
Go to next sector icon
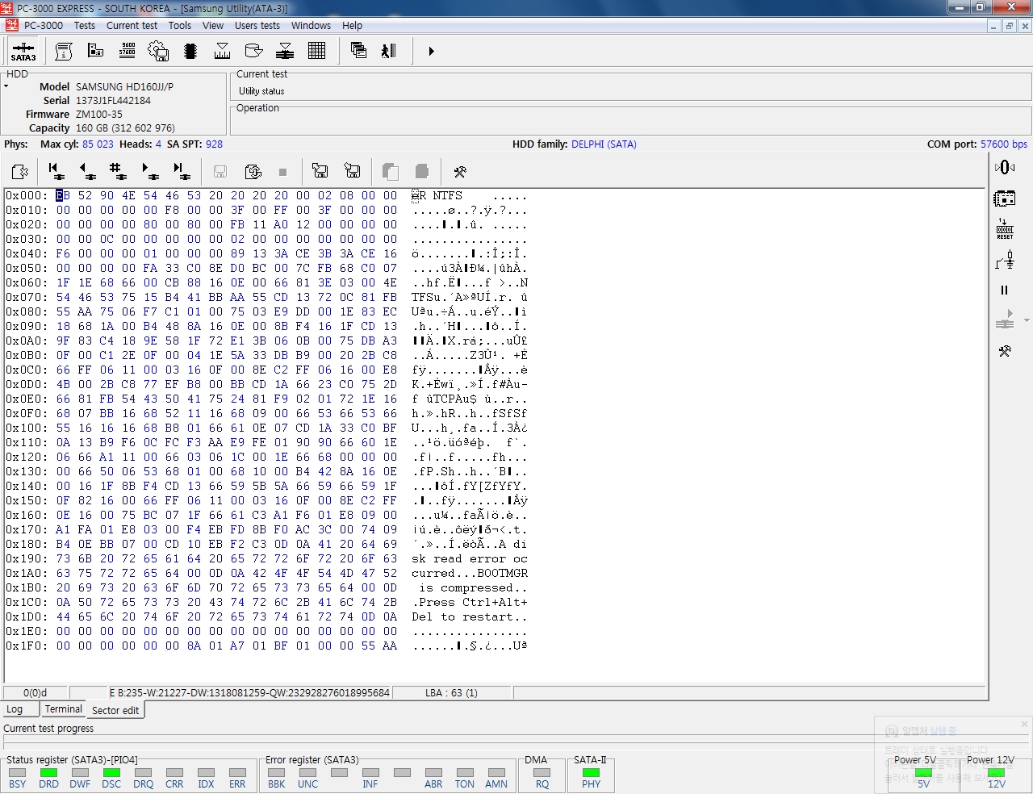[150, 171]
